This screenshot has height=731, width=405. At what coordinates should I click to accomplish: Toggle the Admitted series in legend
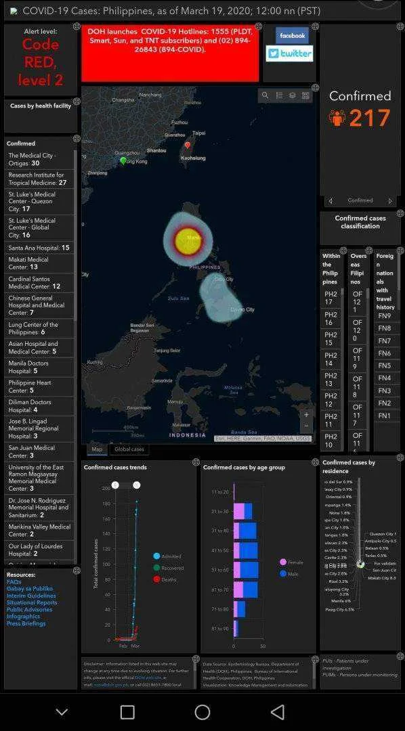pos(167,556)
